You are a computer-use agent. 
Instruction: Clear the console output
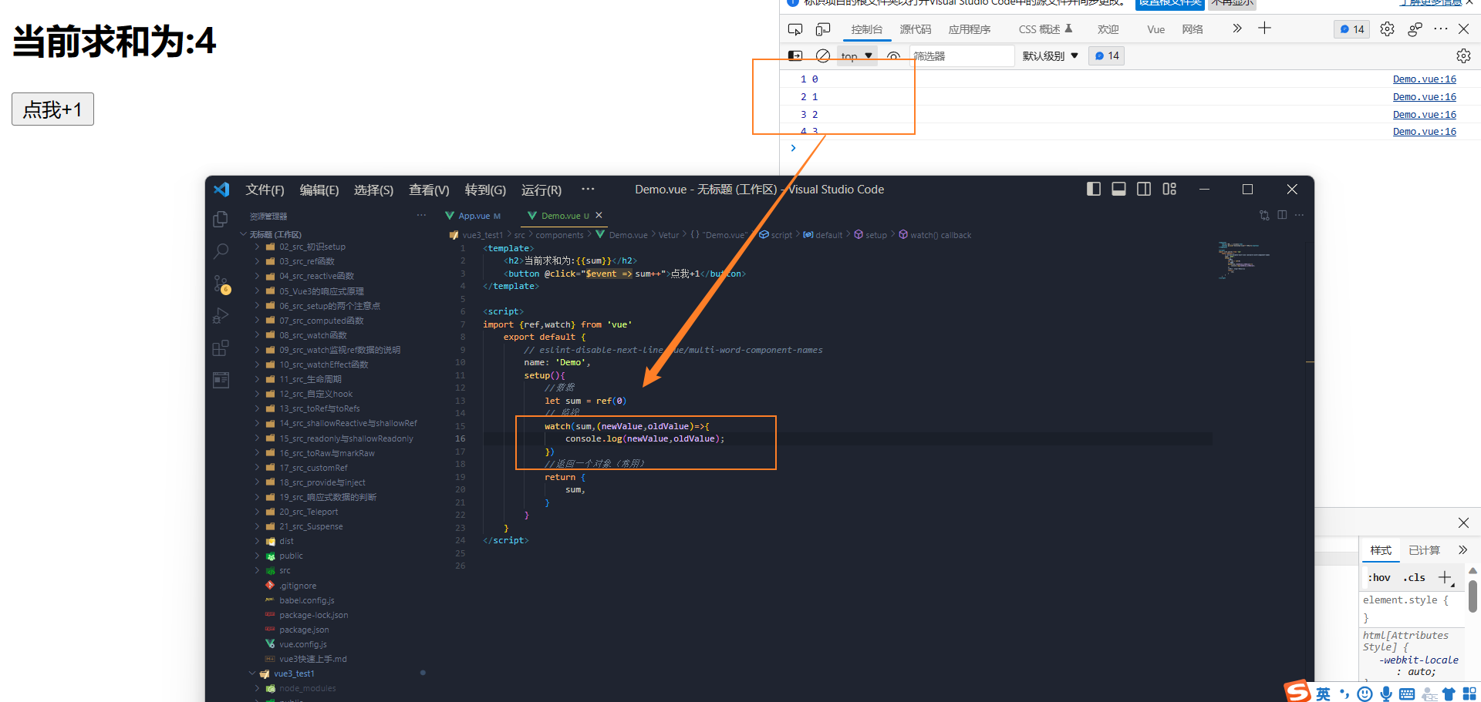[x=822, y=55]
